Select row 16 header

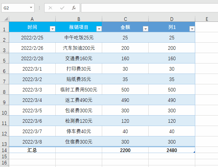[4, 162]
